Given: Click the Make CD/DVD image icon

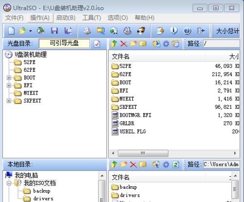Looking at the screenshot, I should 87,31.
